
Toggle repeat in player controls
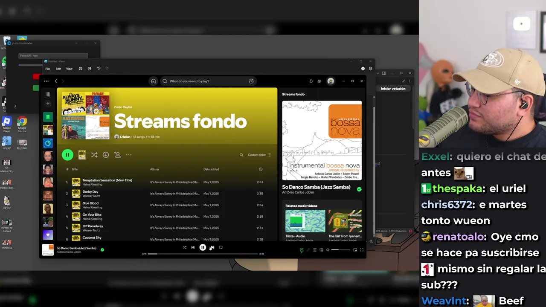tap(221, 247)
